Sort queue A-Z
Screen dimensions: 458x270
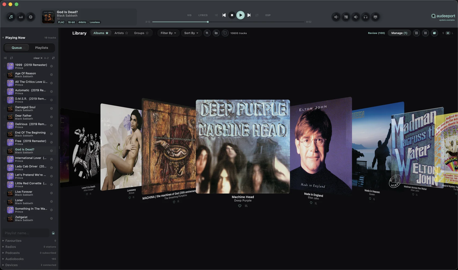click(46, 58)
